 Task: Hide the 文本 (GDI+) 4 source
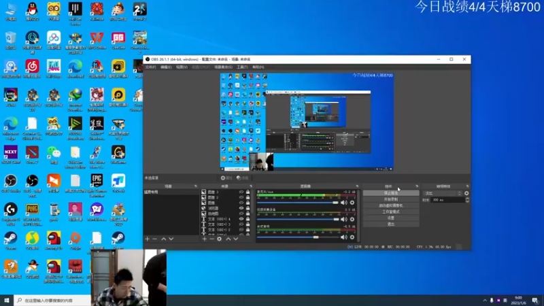click(241, 219)
